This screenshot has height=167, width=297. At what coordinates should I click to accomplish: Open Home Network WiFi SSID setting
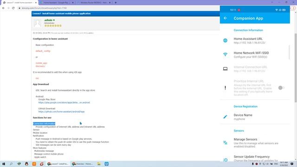255,55
